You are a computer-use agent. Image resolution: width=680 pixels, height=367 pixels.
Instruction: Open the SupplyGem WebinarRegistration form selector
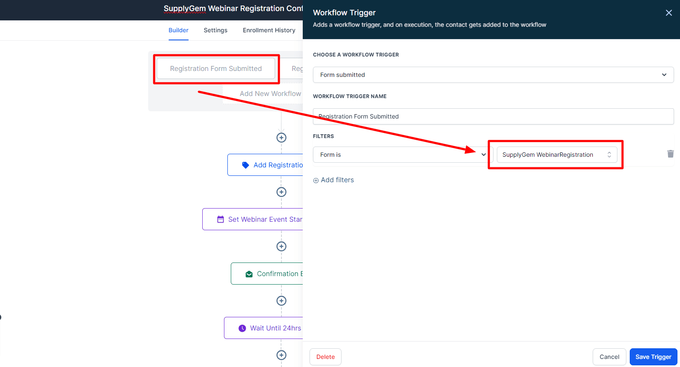tap(557, 155)
